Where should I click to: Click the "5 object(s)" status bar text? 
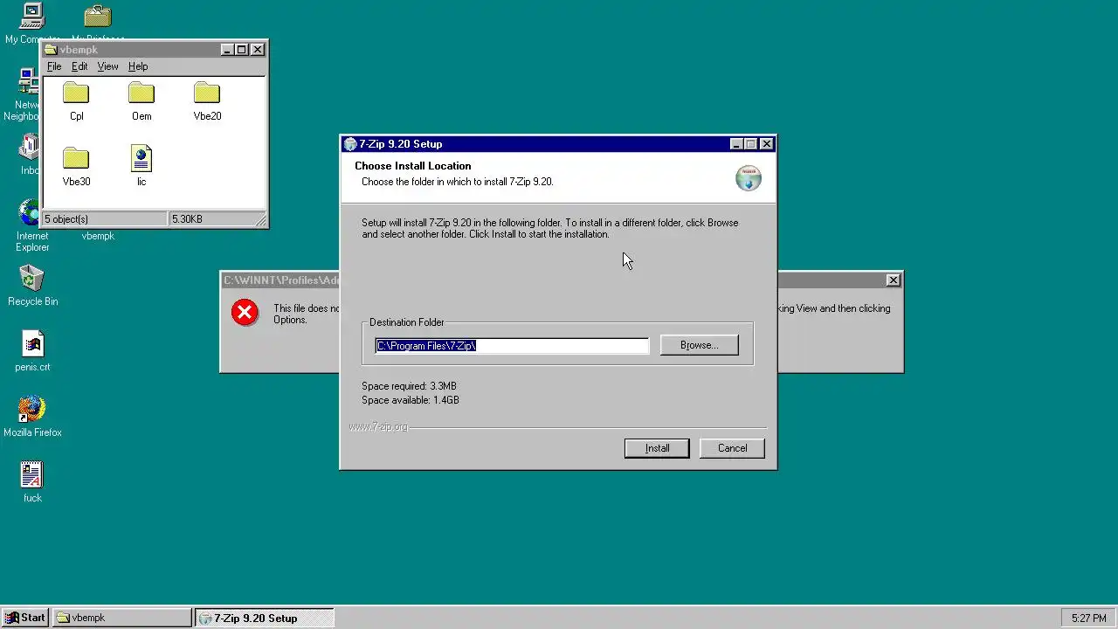click(x=66, y=219)
